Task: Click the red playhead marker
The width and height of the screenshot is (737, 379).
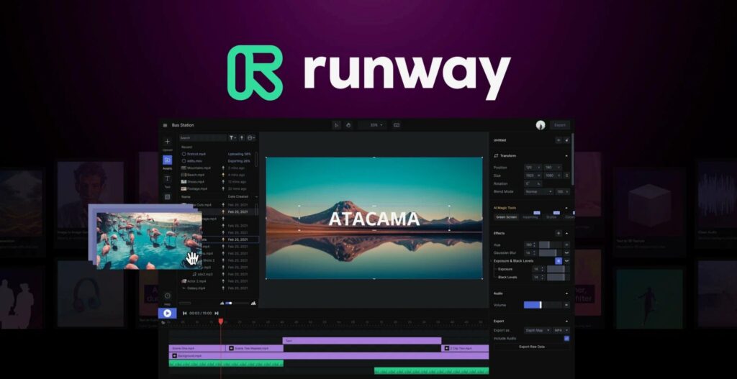Action: coord(220,321)
